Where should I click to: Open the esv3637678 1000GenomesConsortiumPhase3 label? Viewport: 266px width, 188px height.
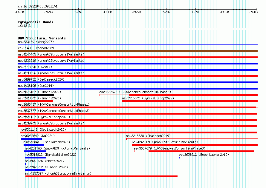tap(135, 92)
